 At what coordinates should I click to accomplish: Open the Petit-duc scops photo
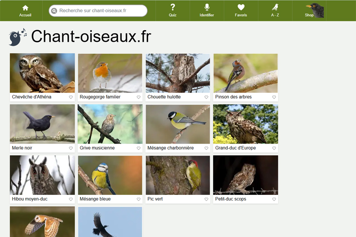[x=246, y=175]
